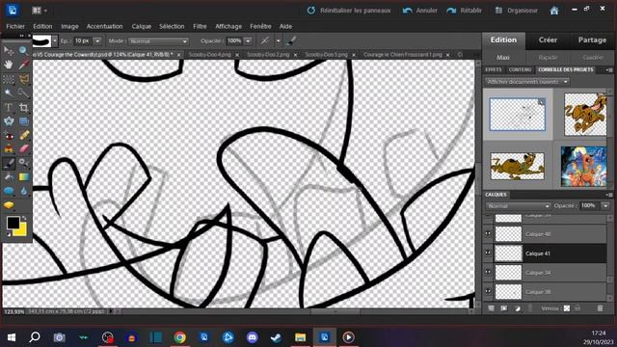Select the Smart Brush tool

[23, 163]
